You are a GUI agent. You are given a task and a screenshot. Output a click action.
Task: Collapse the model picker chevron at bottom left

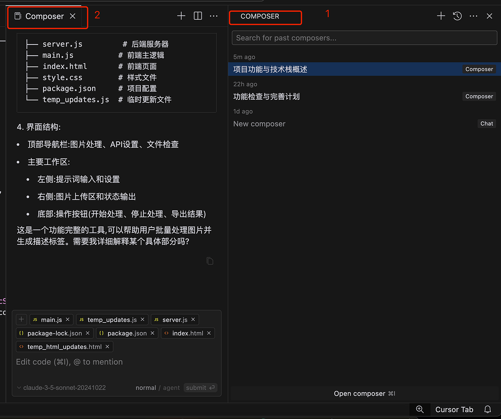[18, 388]
